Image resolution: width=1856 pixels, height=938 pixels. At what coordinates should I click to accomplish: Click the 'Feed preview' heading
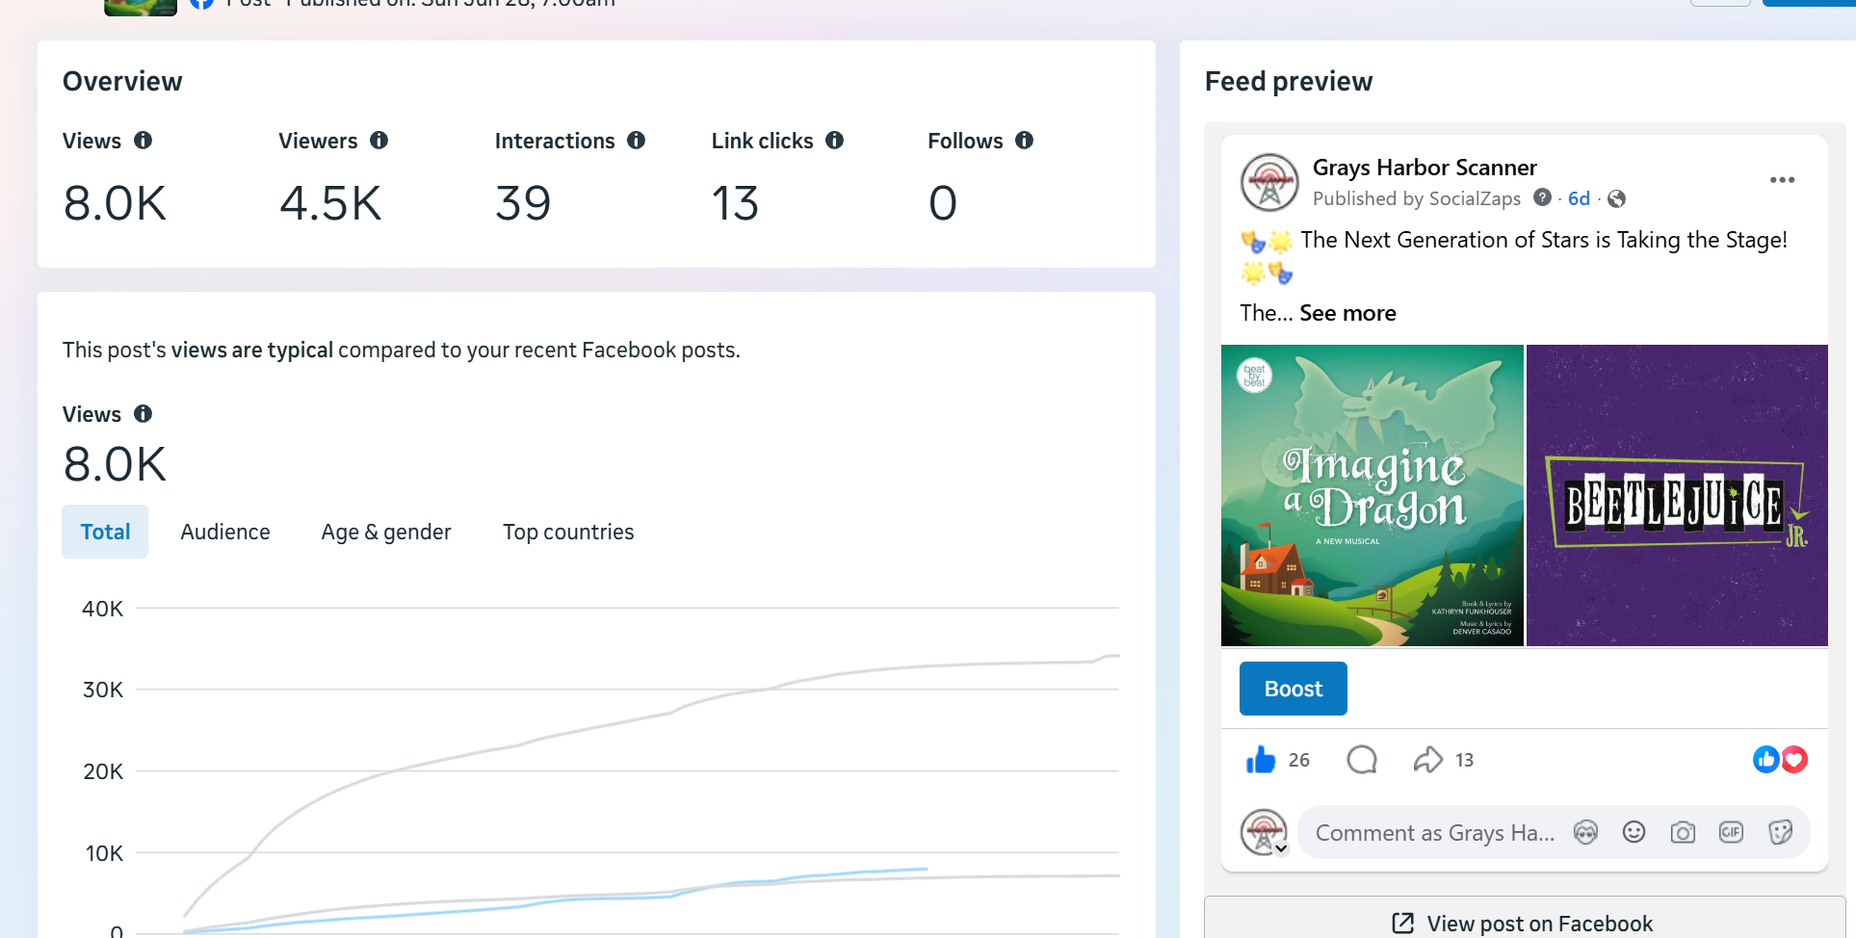(1289, 81)
